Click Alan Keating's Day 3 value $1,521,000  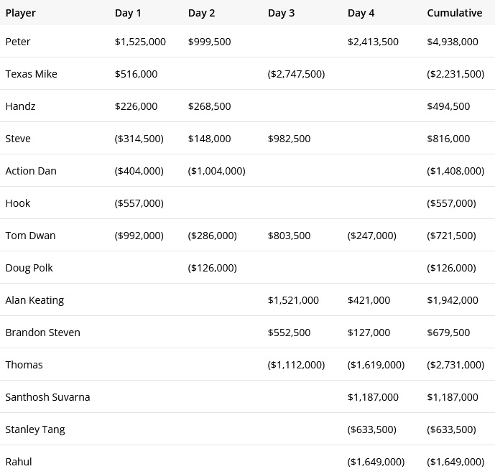coord(293,300)
